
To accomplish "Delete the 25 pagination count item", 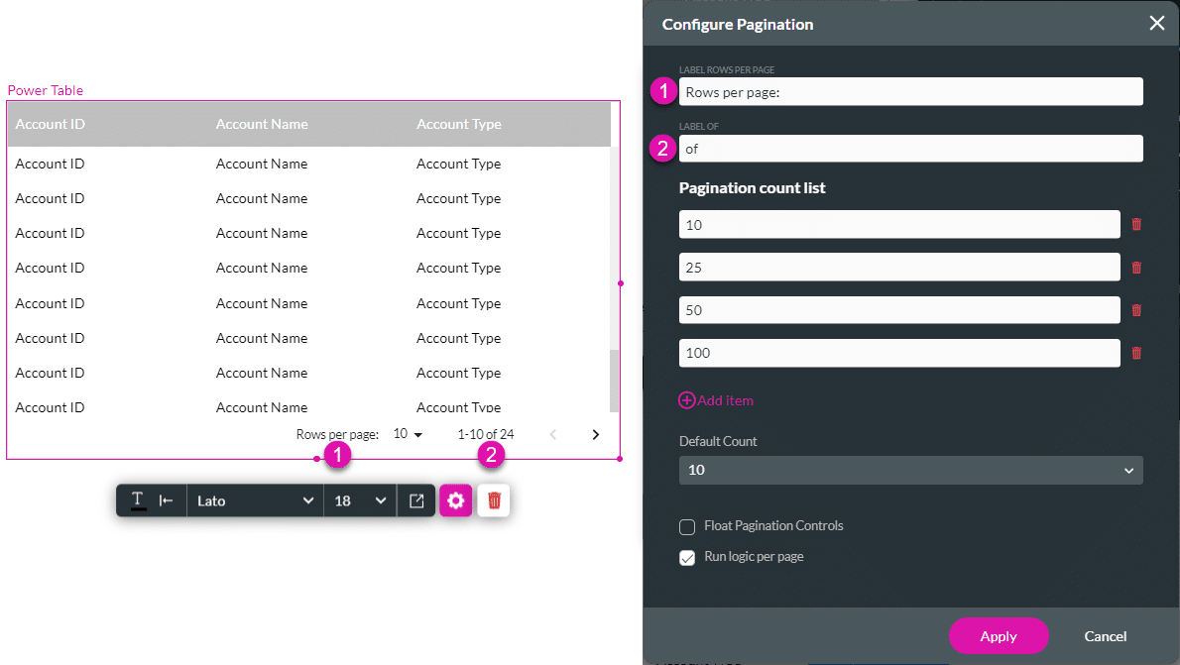I will (x=1136, y=267).
